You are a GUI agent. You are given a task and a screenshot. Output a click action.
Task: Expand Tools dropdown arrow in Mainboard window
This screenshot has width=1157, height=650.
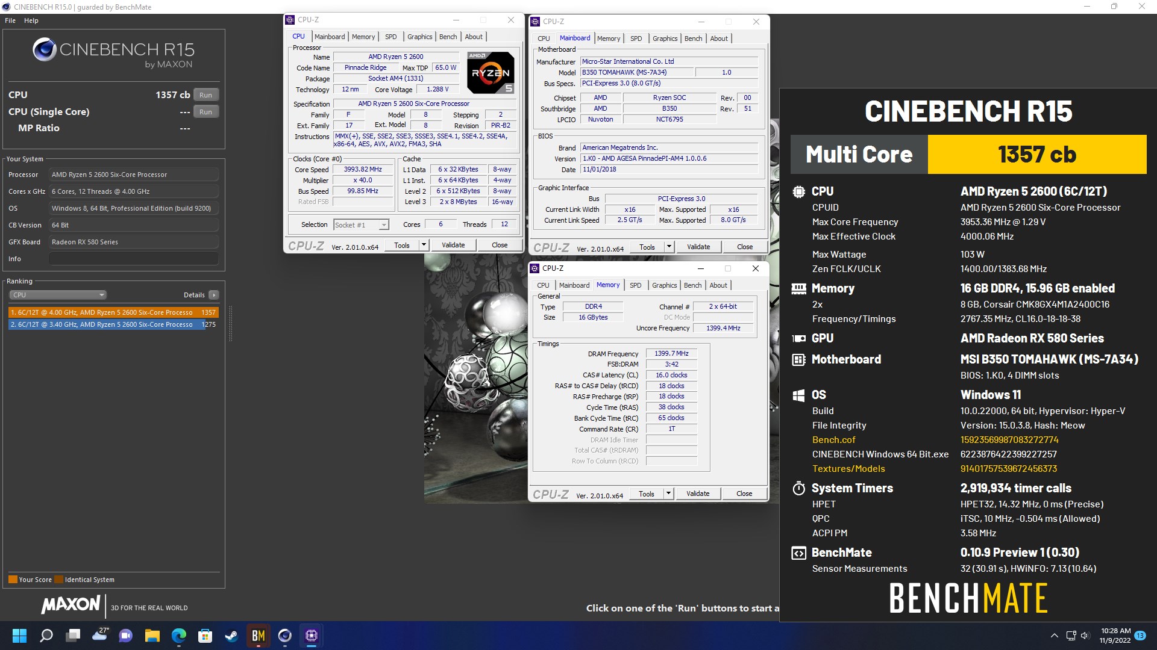point(669,247)
